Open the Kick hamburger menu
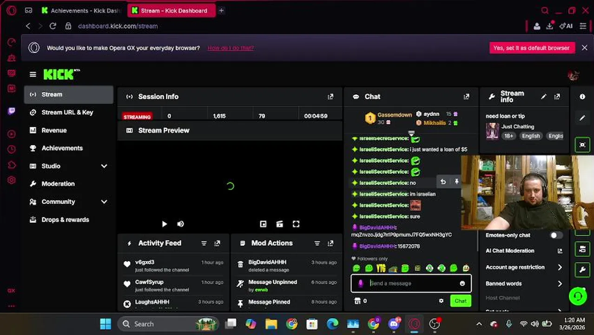594x335 pixels. tap(33, 74)
